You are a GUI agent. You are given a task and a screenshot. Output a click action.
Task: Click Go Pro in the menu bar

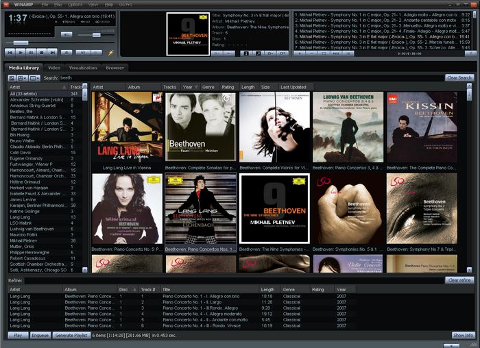tap(125, 5)
